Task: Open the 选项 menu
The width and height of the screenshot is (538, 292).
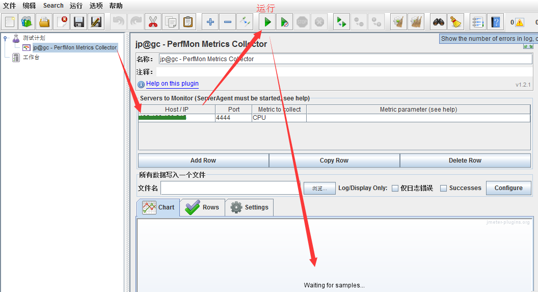Action: [x=96, y=6]
